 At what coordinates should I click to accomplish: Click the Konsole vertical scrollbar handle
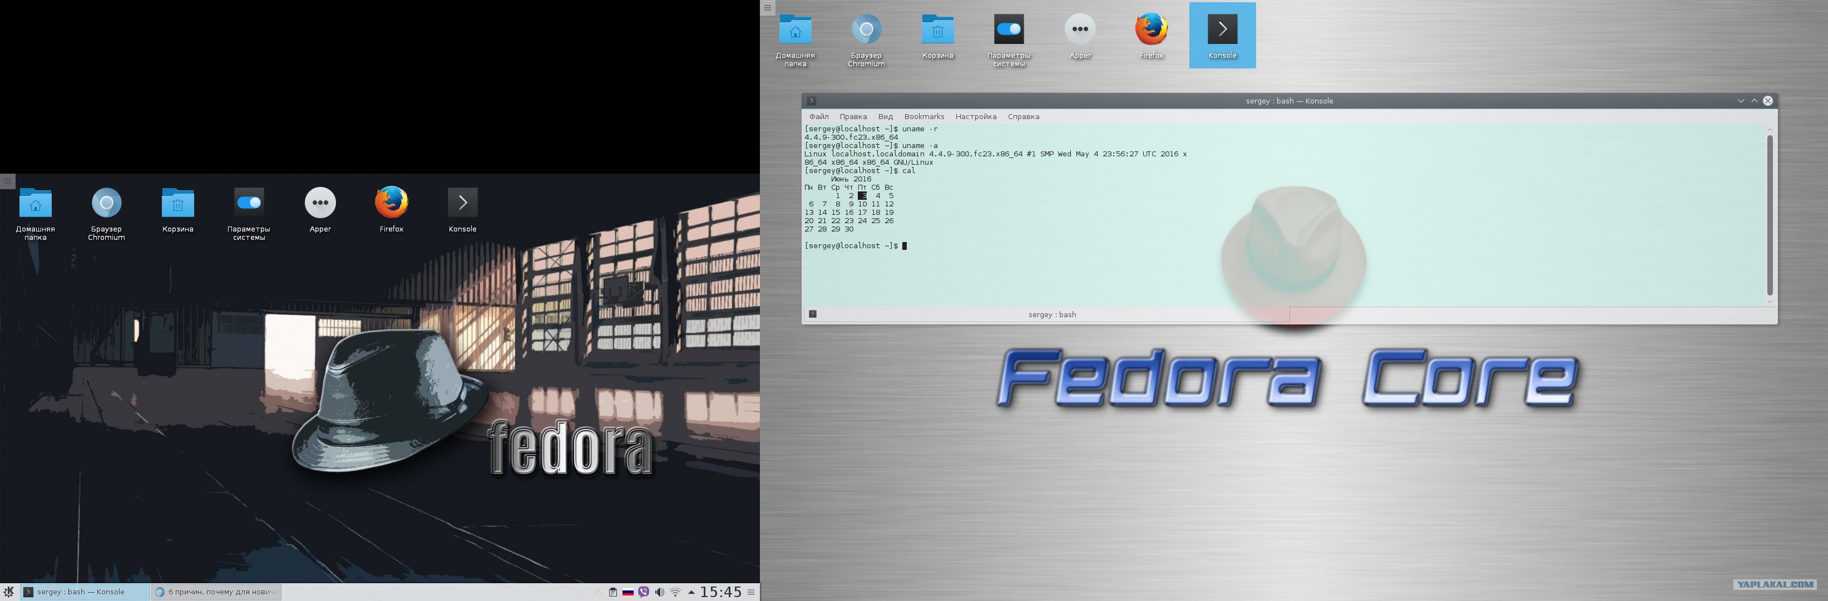[1770, 215]
